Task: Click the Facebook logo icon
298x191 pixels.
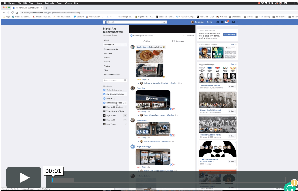Action: [105, 22]
